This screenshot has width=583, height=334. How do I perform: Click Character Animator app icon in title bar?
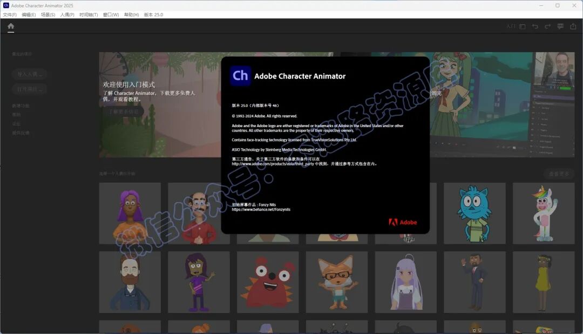pos(6,5)
